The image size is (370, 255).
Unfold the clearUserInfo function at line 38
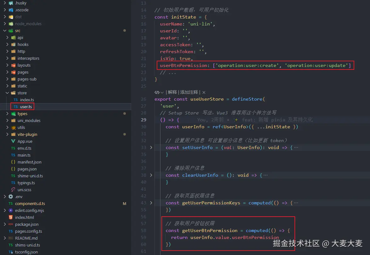tap(151, 175)
